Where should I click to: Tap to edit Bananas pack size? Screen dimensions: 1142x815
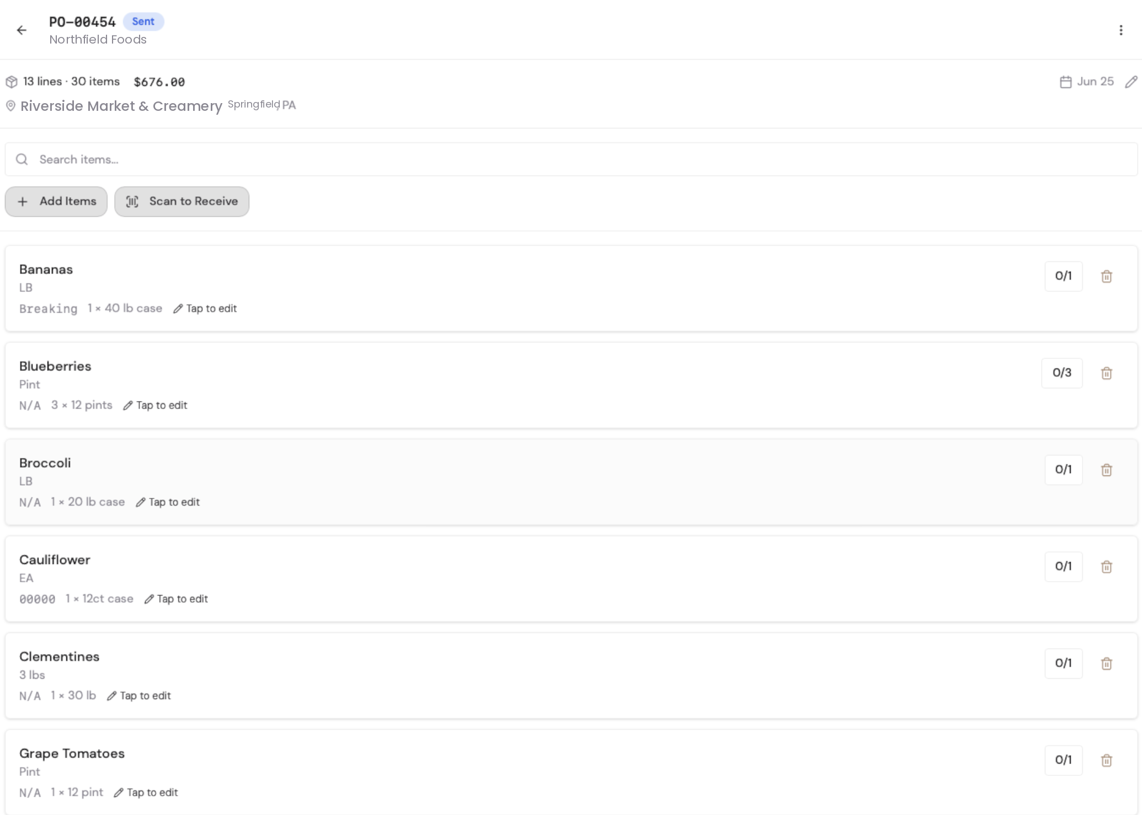pyautogui.click(x=205, y=308)
